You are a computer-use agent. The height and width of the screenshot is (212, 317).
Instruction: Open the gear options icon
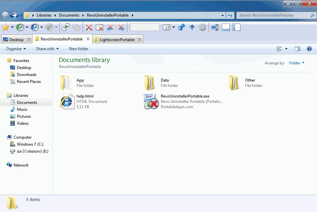point(203,27)
